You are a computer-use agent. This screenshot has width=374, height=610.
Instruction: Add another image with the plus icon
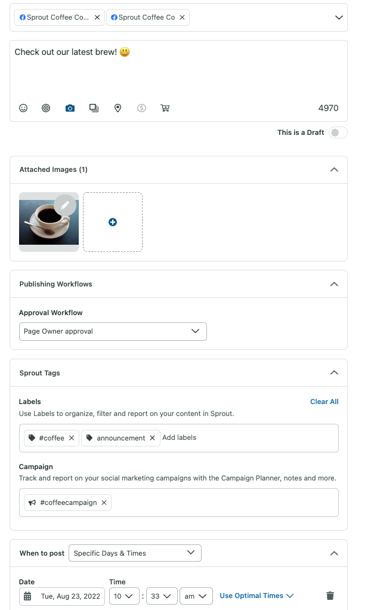coord(112,221)
